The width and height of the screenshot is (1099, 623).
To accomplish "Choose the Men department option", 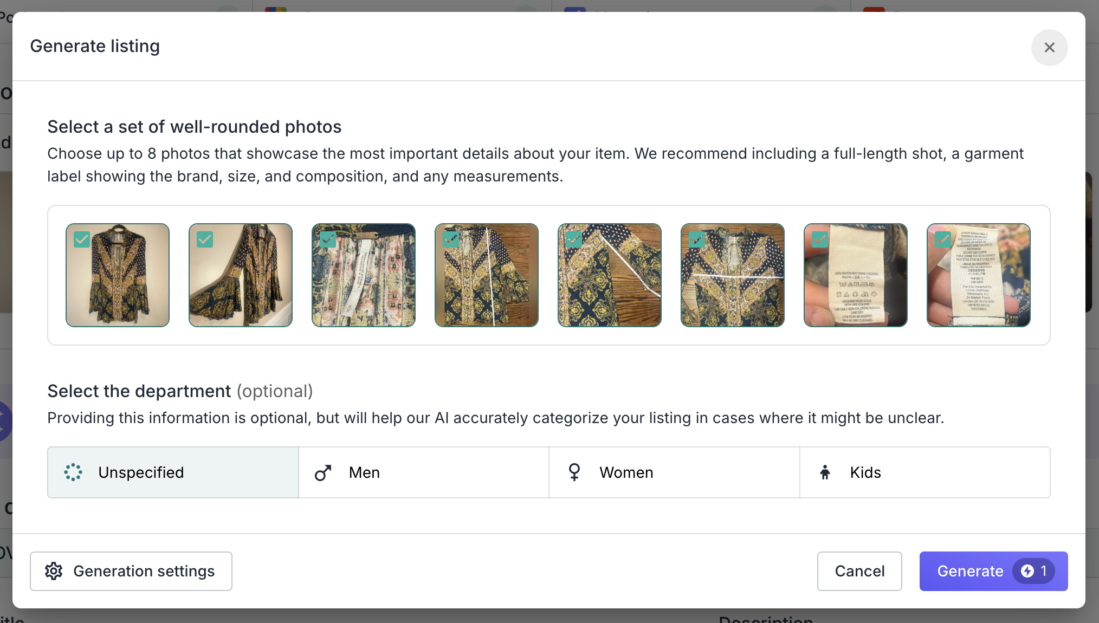I will pos(424,472).
